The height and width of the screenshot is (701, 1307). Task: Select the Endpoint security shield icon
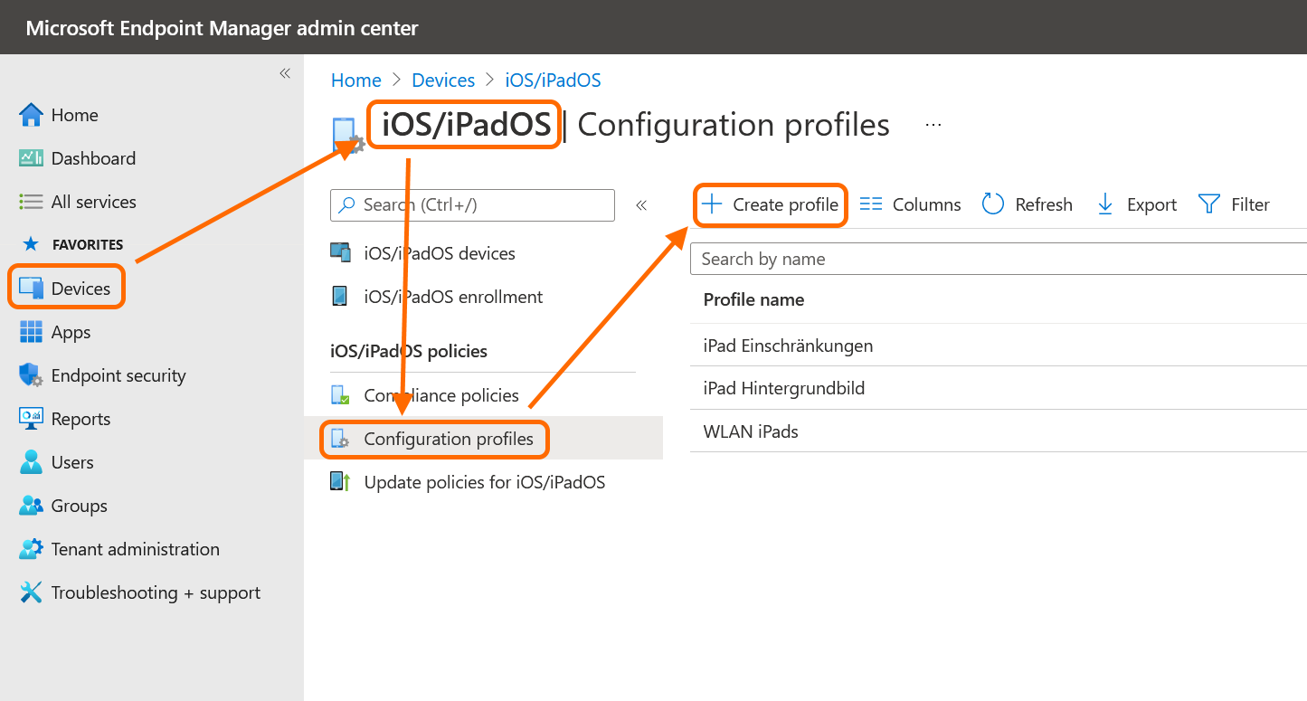(31, 375)
